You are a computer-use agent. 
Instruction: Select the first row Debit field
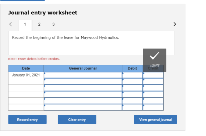(x=132, y=75)
